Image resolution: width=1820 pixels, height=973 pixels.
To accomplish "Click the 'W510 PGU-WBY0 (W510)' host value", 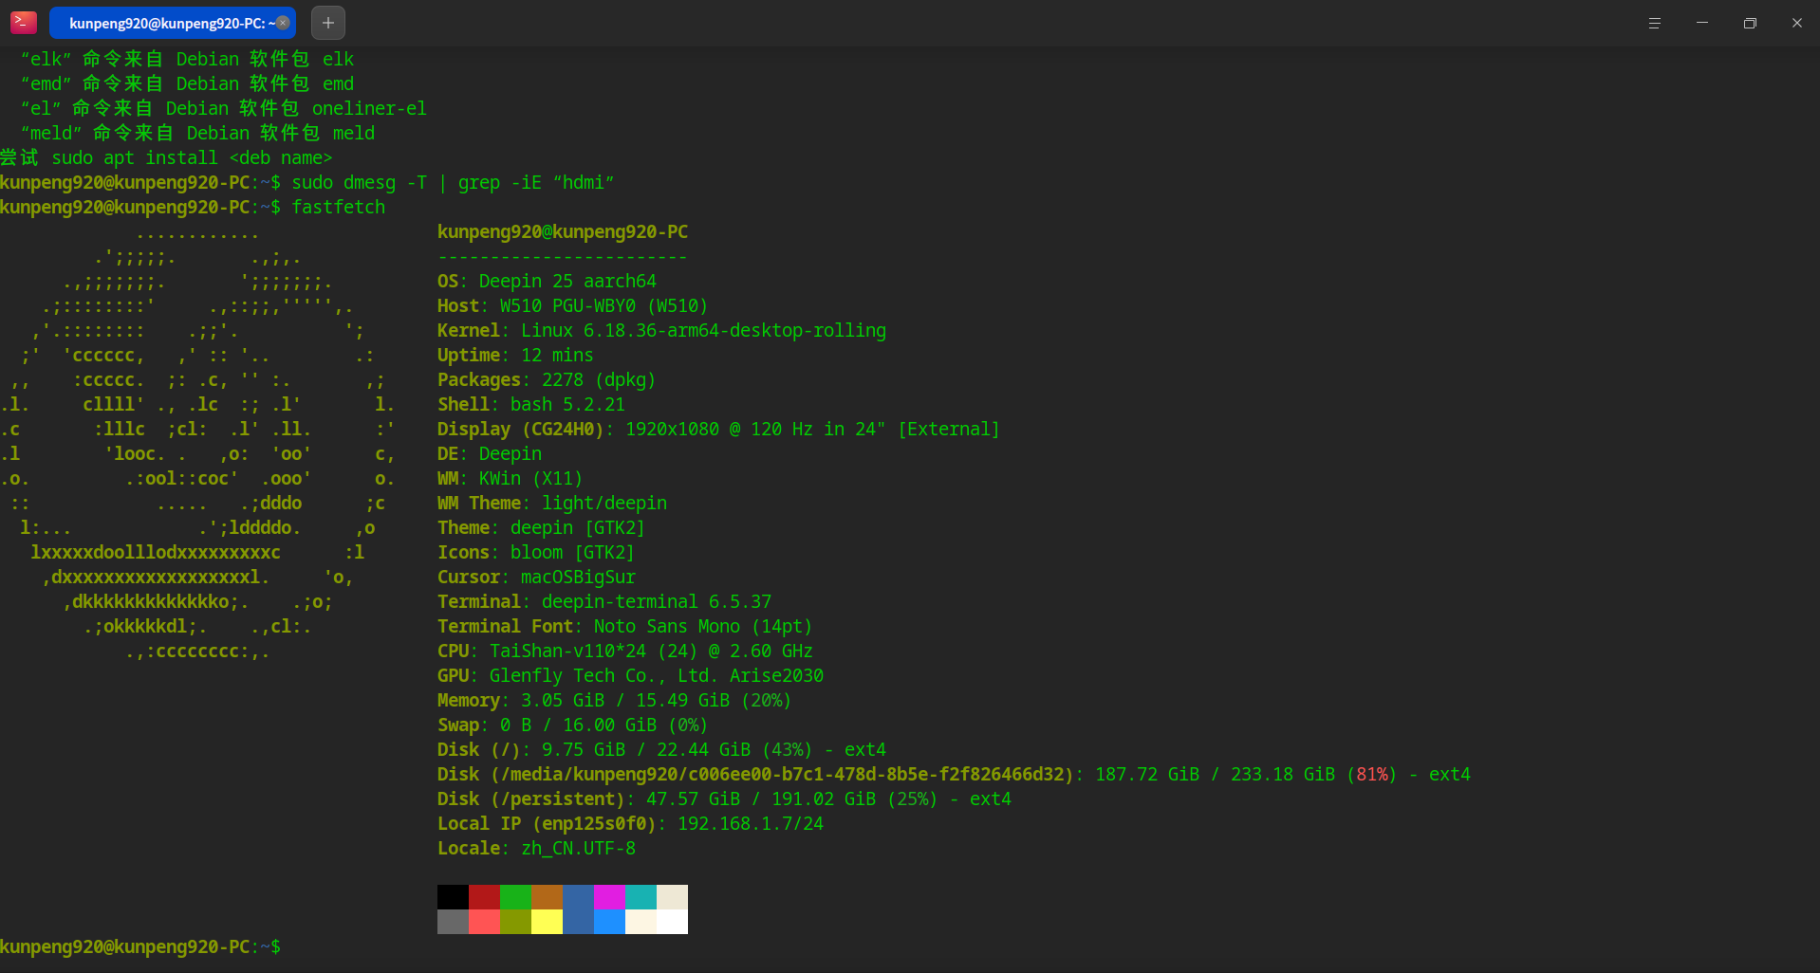I will click(x=604, y=305).
